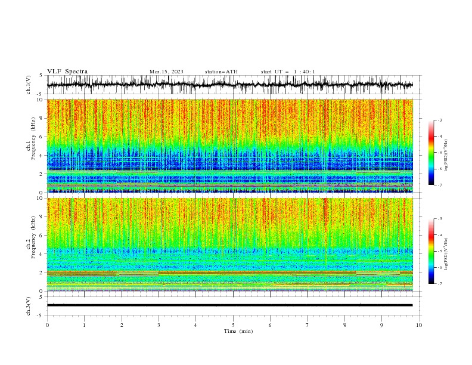Image resolution: width=472 pixels, height=365 pixels.
Task: Click the ch.2 "Frequency (kHz)" axis label
Action: (x=33, y=237)
